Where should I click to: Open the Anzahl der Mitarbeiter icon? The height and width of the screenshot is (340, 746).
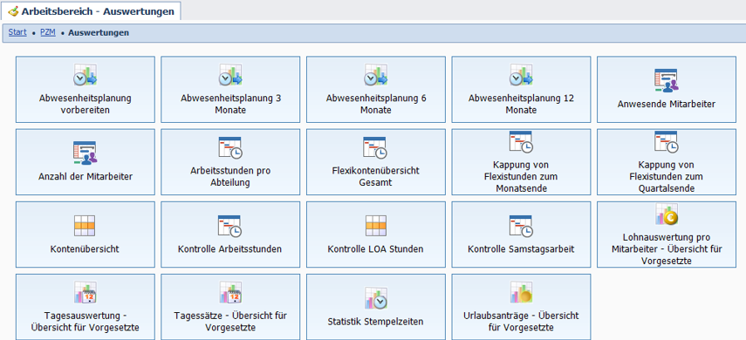coord(86,153)
